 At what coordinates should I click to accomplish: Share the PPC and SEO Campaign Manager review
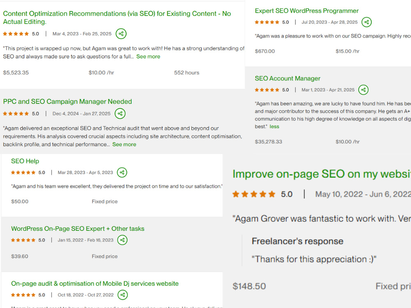point(120,114)
